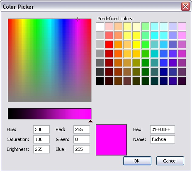
Task: Select the black predefined color swatch
Action: (x=100, y=81)
